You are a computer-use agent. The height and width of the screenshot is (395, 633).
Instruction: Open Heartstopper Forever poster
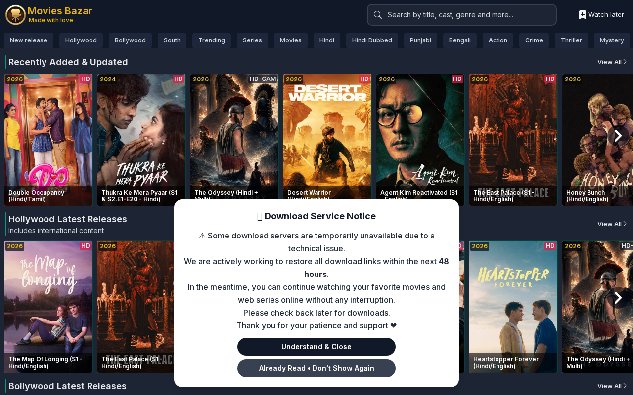click(x=513, y=307)
